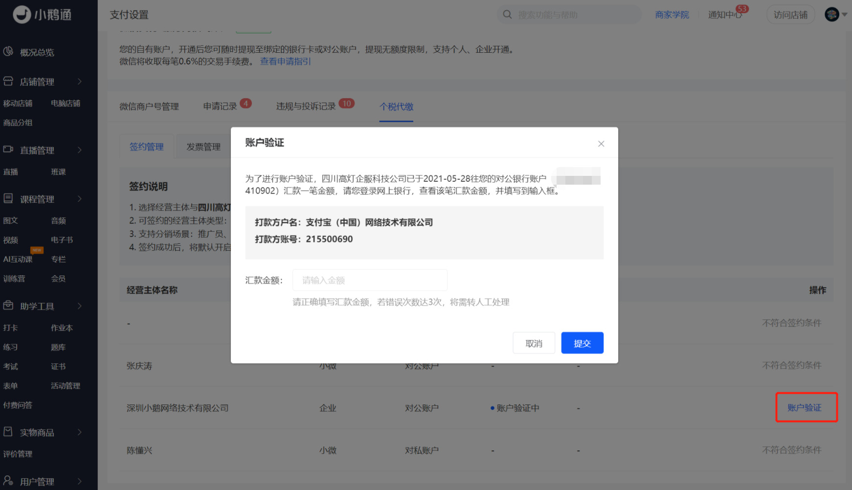Expand the 店铺管理 section chevron
The image size is (852, 490).
pyautogui.click(x=80, y=82)
